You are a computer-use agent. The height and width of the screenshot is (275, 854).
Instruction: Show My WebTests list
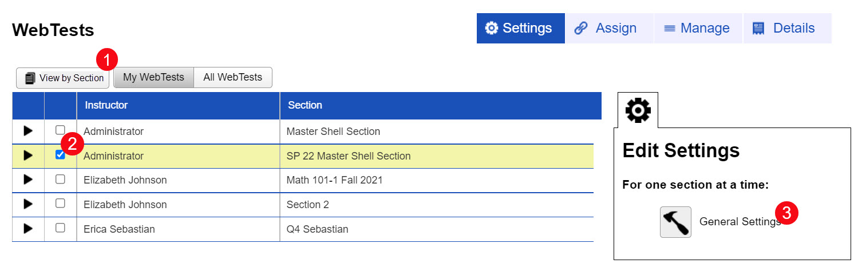pyautogui.click(x=153, y=78)
